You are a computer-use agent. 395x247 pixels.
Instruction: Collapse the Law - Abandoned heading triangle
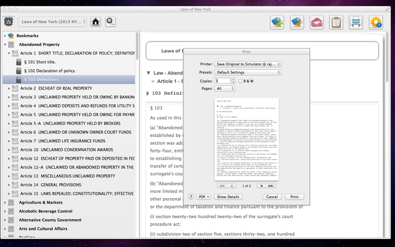149,73
